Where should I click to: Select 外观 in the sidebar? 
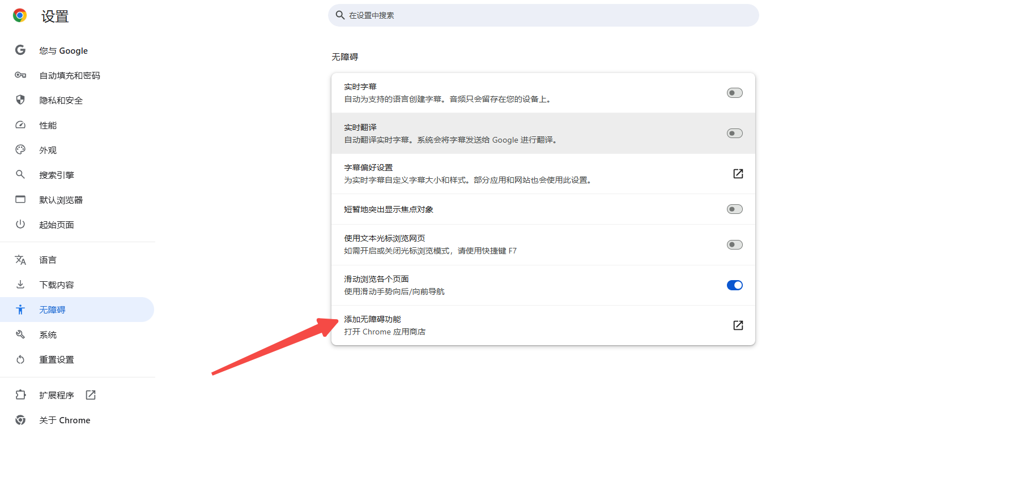pos(77,150)
